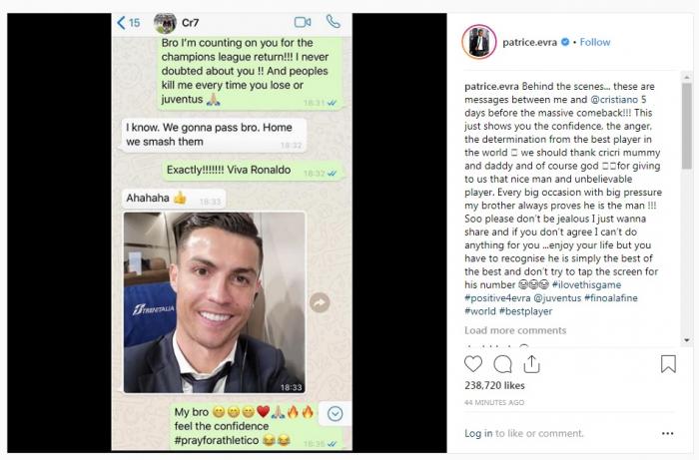The height and width of the screenshot is (460, 699).
Task: Click Load more comments
Action: pyautogui.click(x=515, y=330)
